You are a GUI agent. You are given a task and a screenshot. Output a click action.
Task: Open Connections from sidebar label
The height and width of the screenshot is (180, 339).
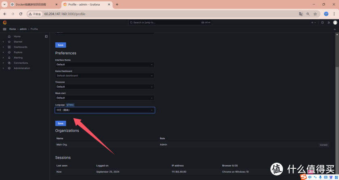pos(21,63)
